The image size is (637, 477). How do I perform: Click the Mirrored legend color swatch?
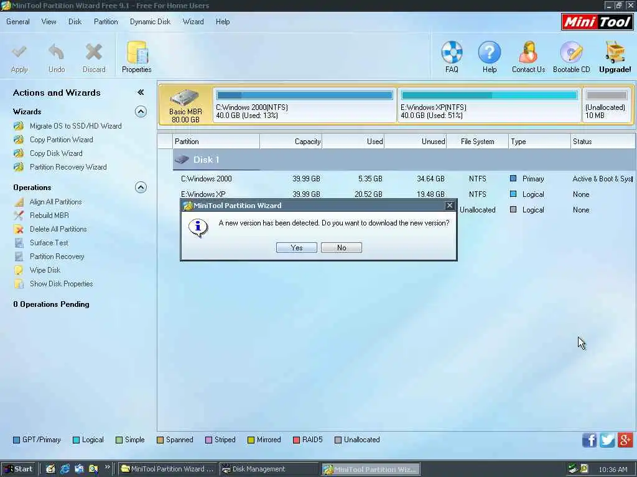pyautogui.click(x=251, y=440)
